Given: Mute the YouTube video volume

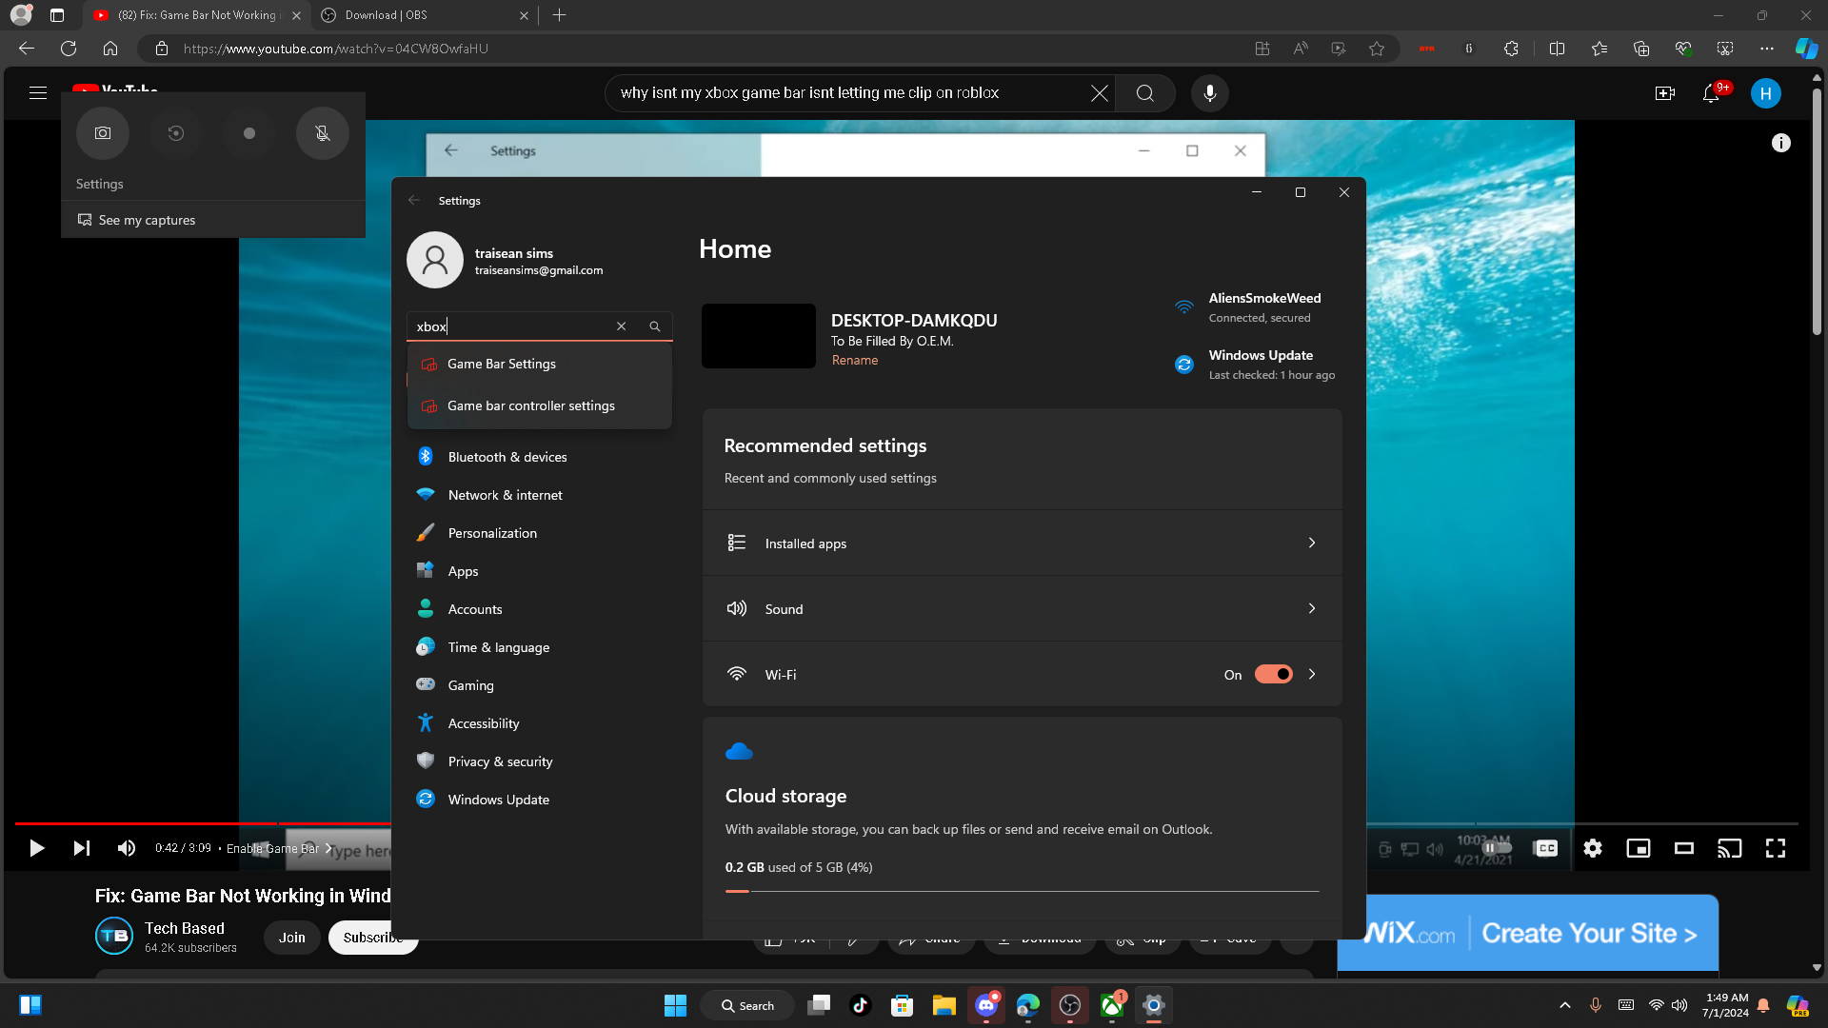Looking at the screenshot, I should tap(127, 848).
